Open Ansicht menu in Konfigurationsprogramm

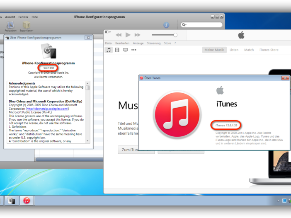click(10, 17)
